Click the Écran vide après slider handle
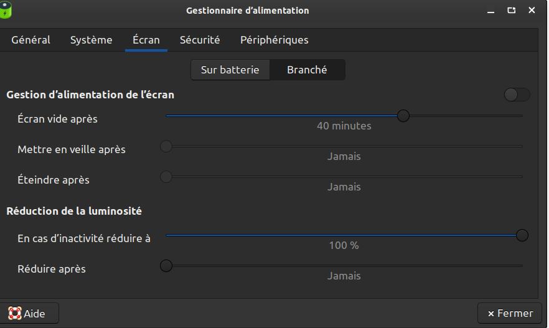This screenshot has width=549, height=328. click(403, 116)
